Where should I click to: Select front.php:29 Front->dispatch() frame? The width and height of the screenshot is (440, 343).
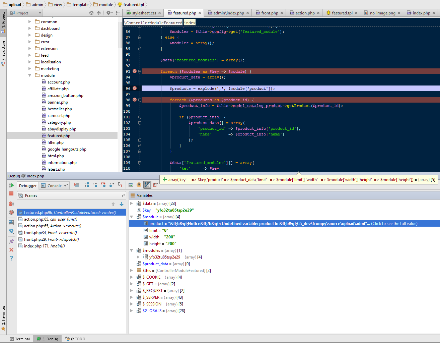[71, 239]
